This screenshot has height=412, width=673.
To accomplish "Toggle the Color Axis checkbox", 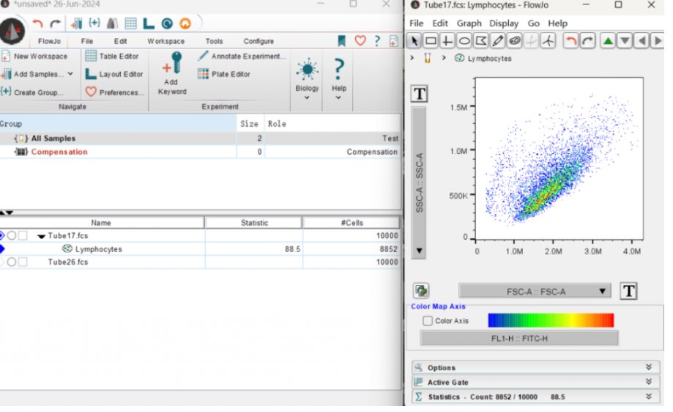I will 428,321.
